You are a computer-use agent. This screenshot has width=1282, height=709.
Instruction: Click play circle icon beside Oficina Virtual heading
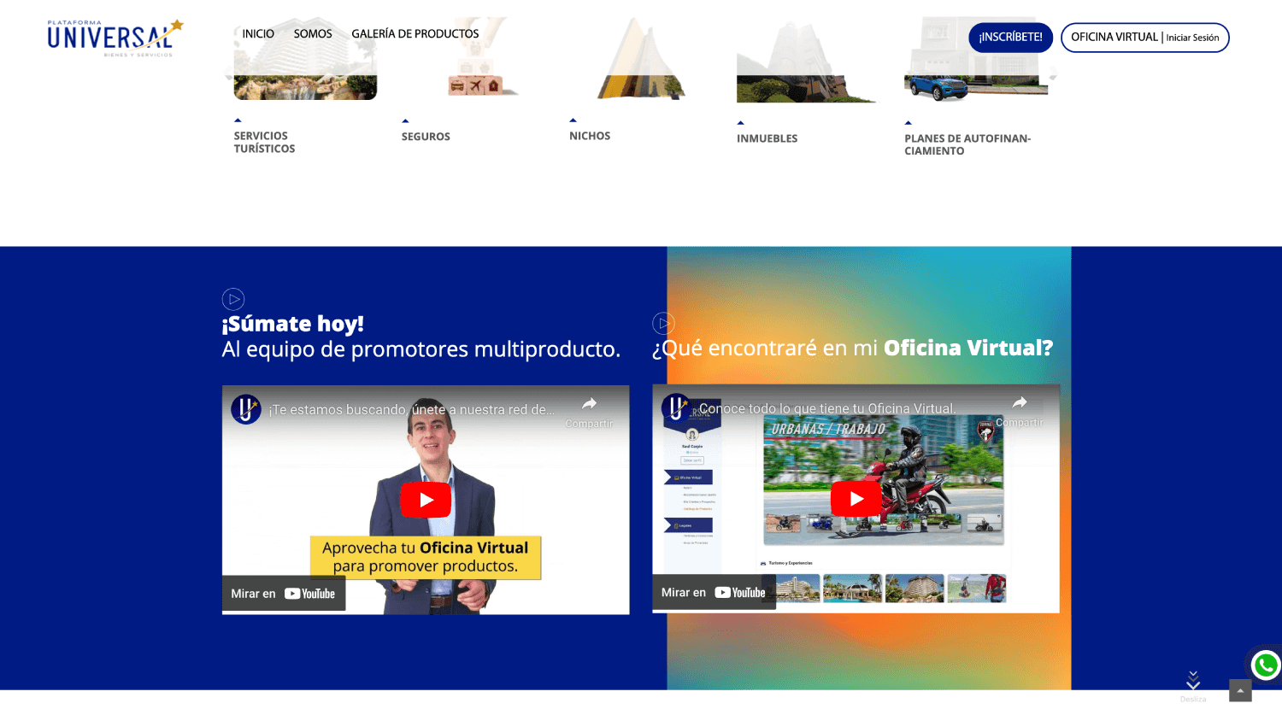663,323
